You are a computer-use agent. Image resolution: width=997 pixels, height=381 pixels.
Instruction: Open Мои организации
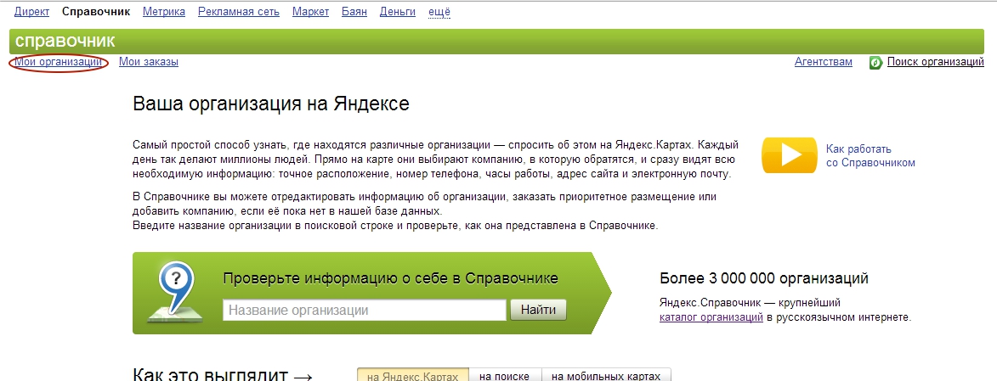[59, 62]
